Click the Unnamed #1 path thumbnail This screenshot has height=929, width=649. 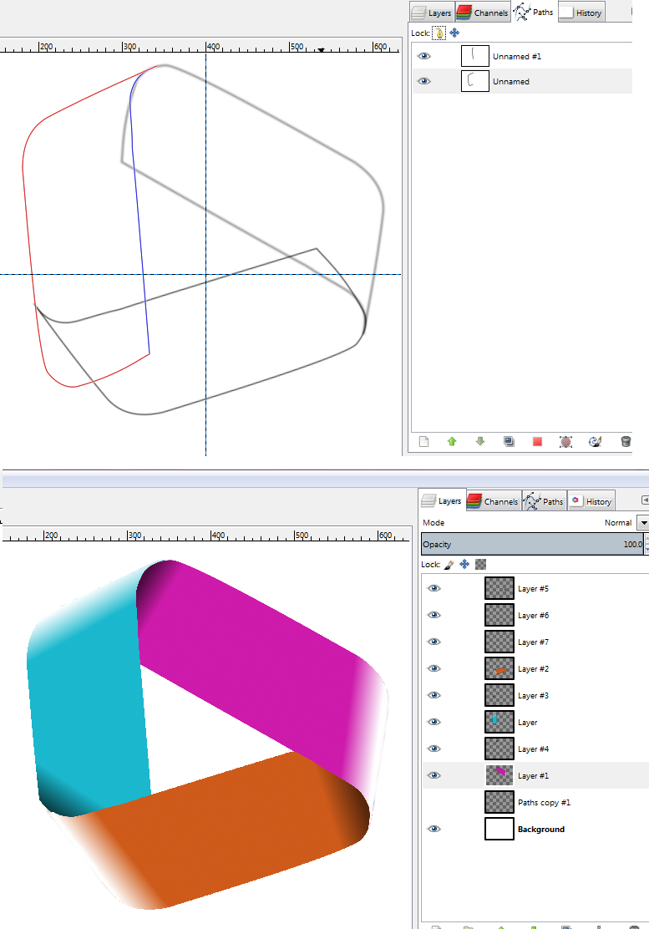coord(475,56)
